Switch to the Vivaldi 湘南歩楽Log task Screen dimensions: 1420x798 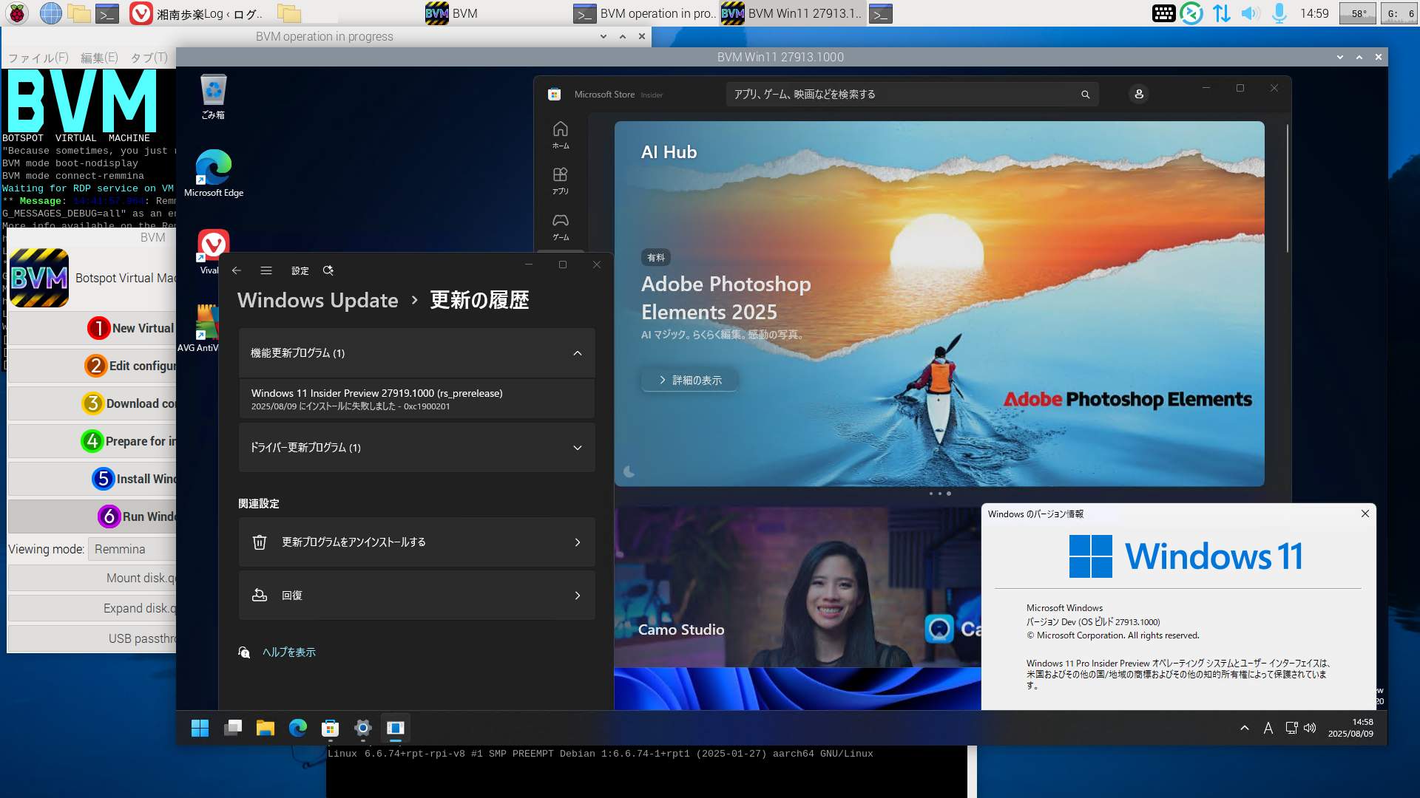tap(198, 13)
